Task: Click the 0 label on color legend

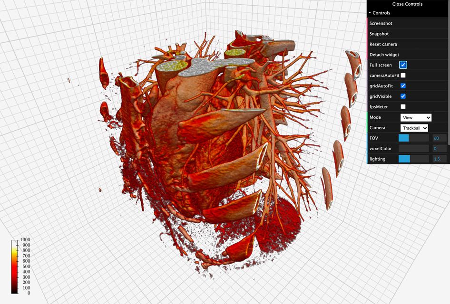Action: click(29, 293)
